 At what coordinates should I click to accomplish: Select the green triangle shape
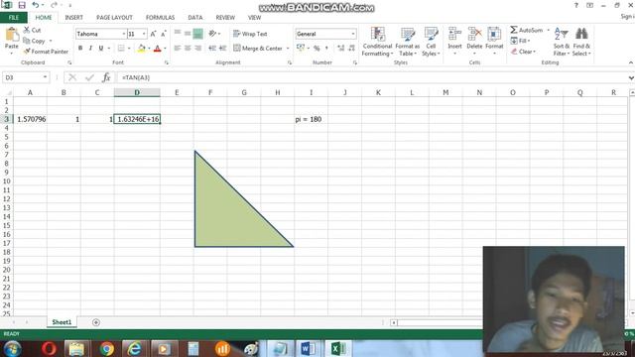(x=227, y=214)
